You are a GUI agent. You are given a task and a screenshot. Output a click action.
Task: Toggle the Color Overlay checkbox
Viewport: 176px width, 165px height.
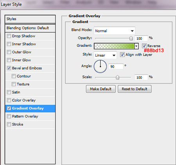9,100
